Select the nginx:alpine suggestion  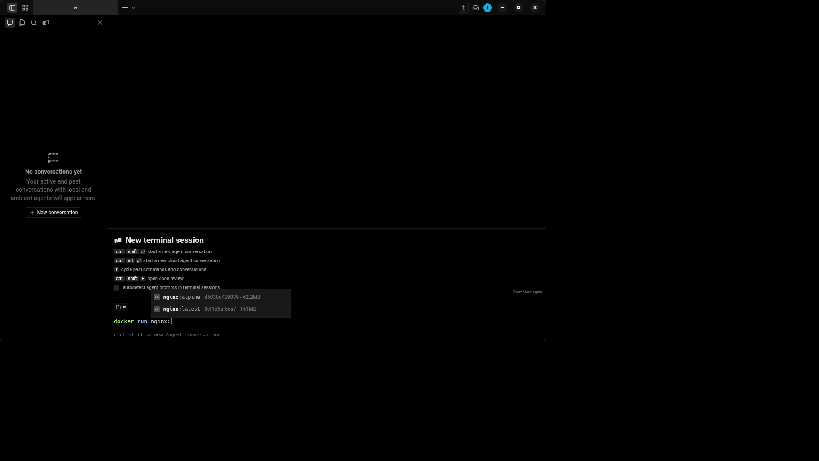click(x=221, y=297)
